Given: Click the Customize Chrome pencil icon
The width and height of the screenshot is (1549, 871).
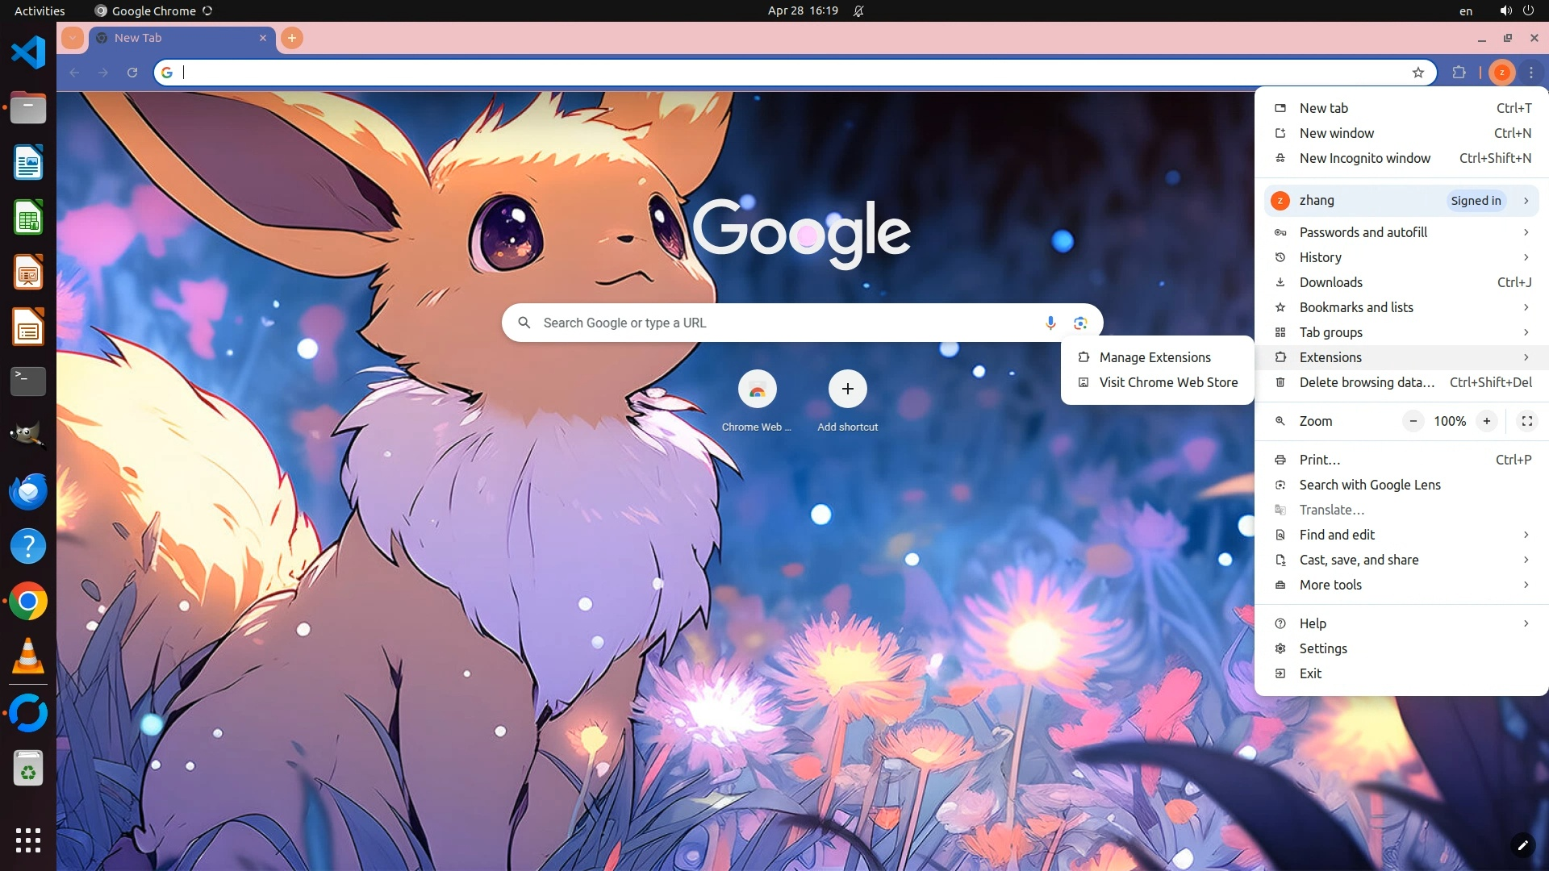Looking at the screenshot, I should coord(1522,844).
